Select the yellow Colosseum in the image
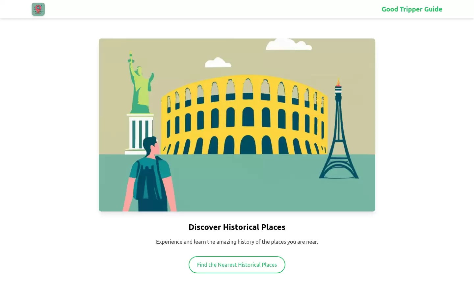The width and height of the screenshot is (474, 296). coord(244,115)
